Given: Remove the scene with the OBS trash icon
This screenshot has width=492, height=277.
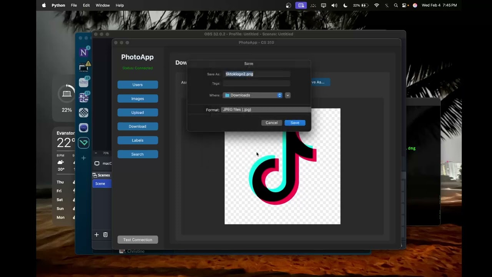Looking at the screenshot, I should pyautogui.click(x=105, y=235).
